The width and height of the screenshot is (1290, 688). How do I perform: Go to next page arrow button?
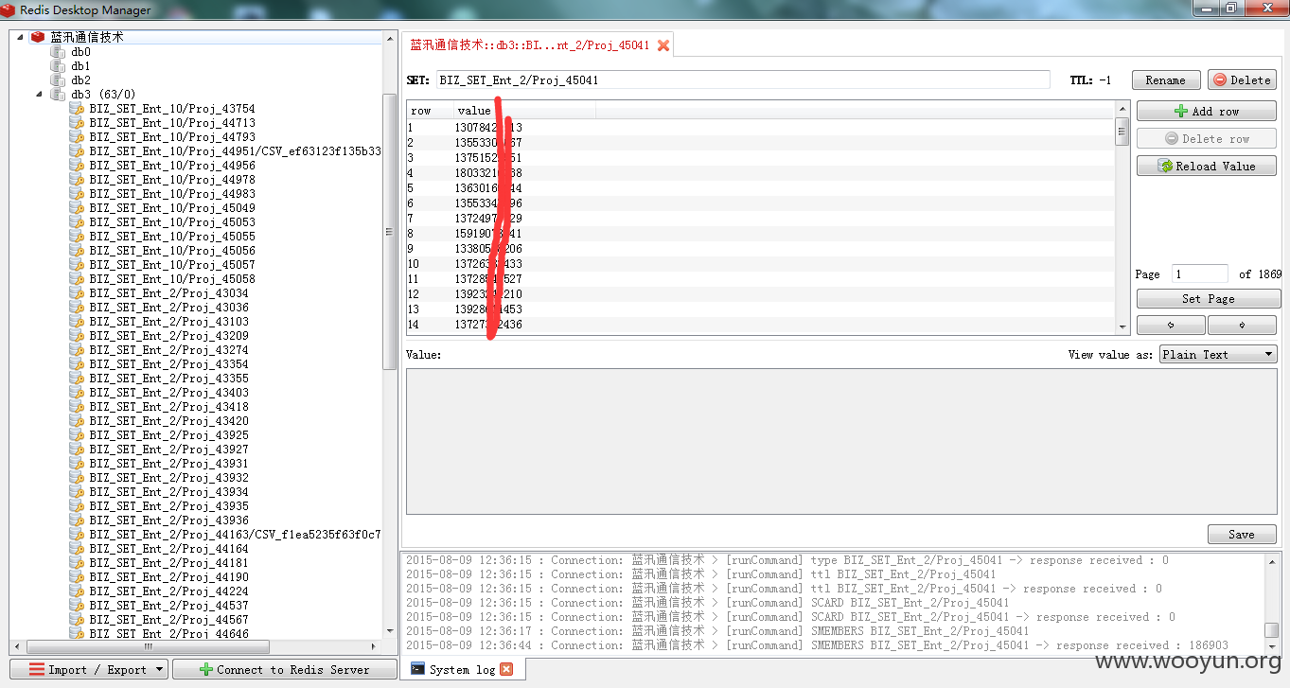[1242, 326]
